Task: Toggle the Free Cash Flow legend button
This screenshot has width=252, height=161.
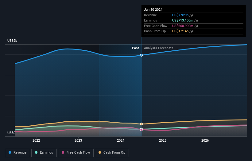Action: pyautogui.click(x=76, y=153)
